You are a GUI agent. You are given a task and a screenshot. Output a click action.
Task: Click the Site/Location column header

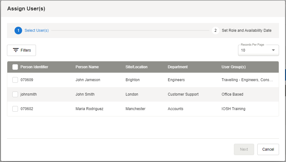[x=136, y=67]
